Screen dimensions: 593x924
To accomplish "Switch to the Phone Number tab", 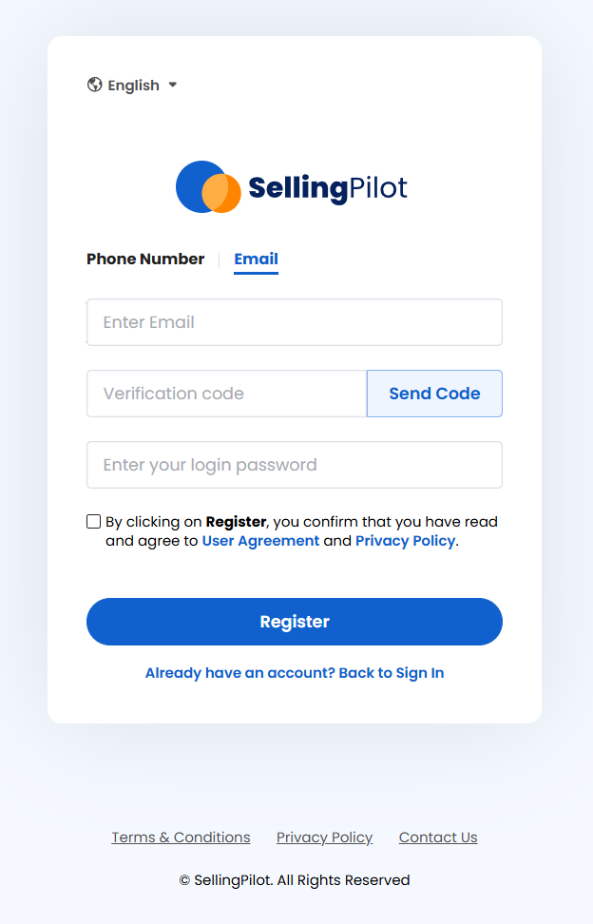I will tap(145, 260).
